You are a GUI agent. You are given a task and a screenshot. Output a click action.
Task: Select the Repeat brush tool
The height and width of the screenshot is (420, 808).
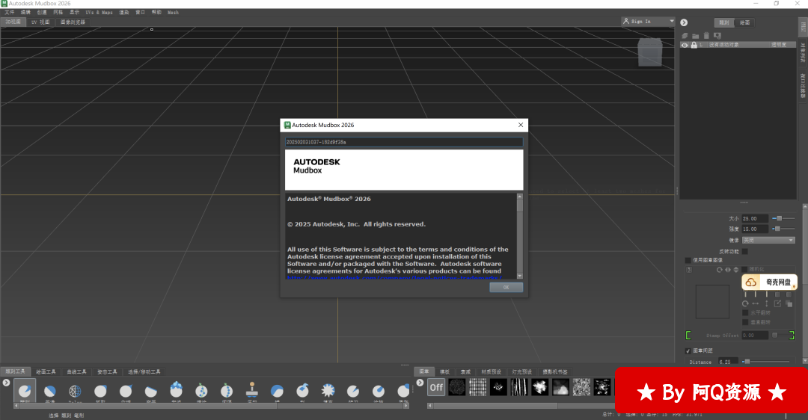coord(227,391)
